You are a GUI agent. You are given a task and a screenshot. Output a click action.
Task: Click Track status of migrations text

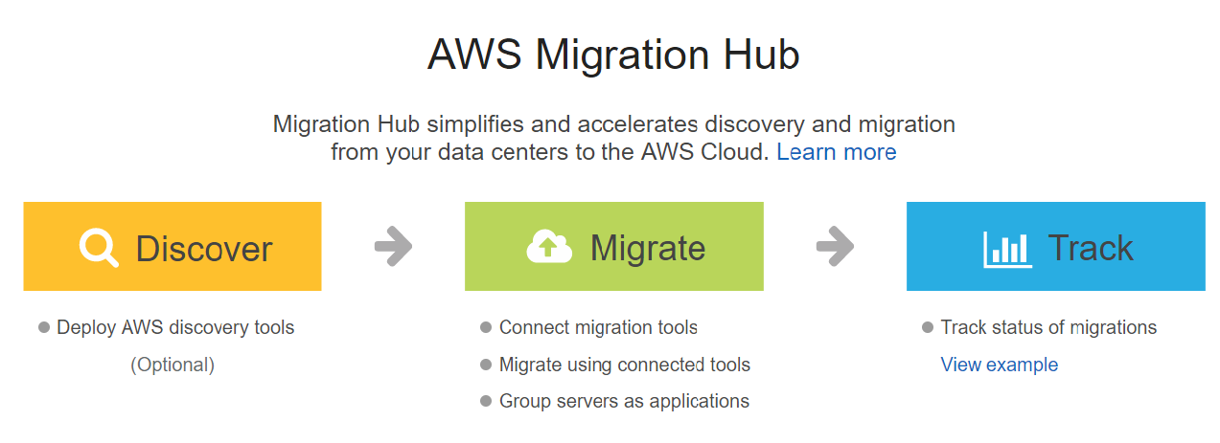coord(1048,327)
